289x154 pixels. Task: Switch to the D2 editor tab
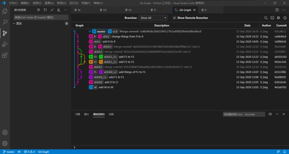pyautogui.click(x=109, y=10)
